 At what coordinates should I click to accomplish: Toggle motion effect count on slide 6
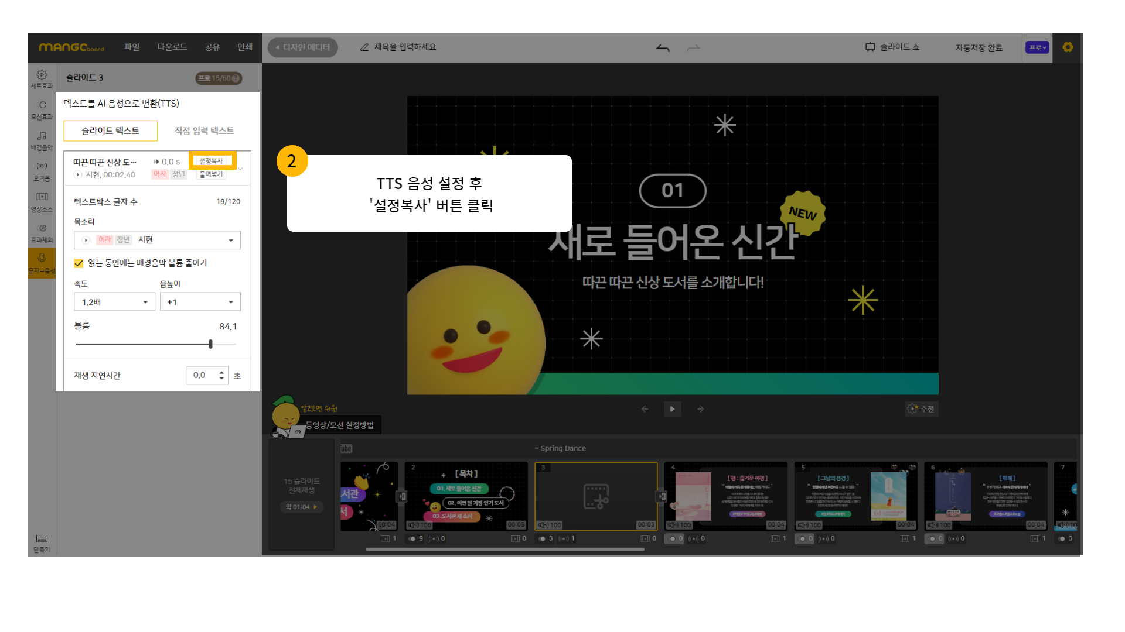(x=935, y=538)
